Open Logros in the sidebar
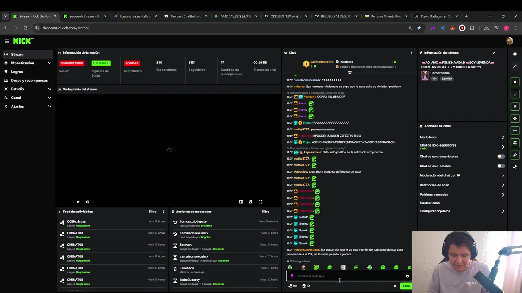This screenshot has height=293, width=522. (28, 72)
